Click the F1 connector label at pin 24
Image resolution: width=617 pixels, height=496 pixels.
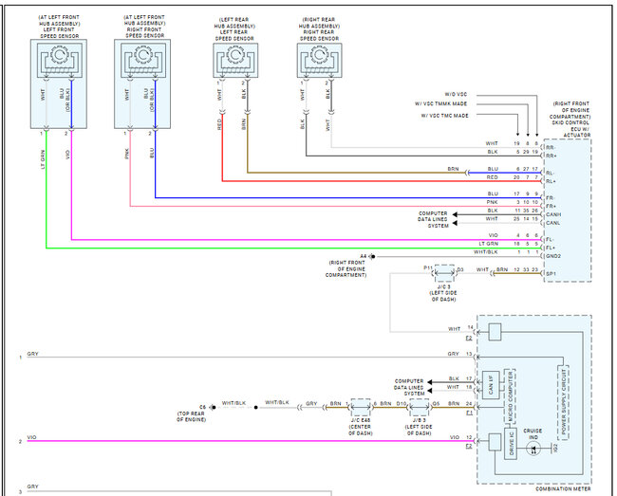click(469, 413)
